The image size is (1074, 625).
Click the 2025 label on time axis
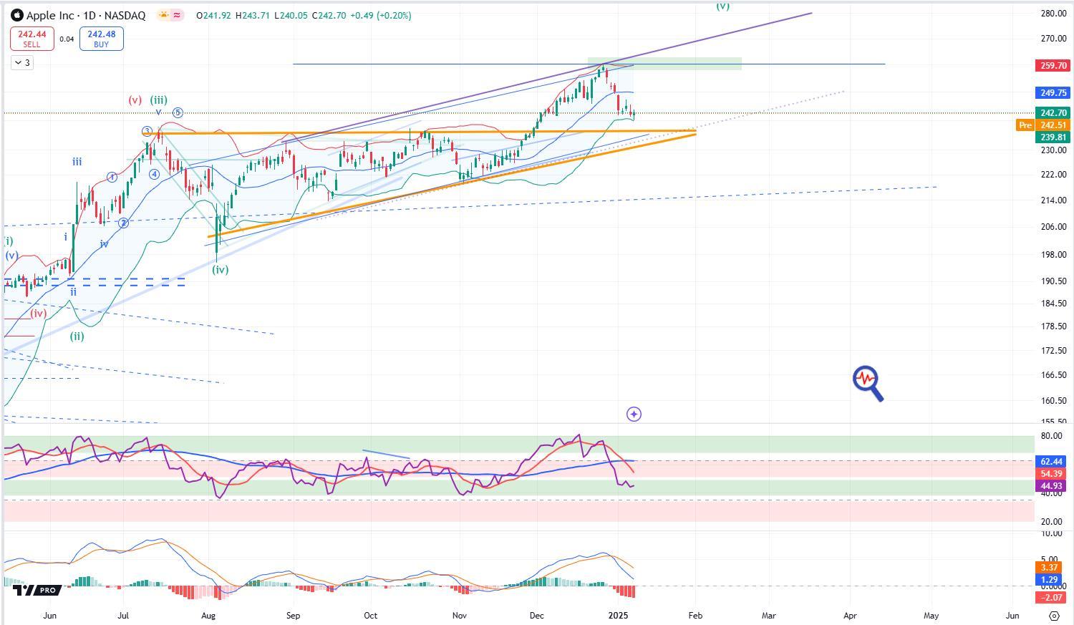point(618,615)
